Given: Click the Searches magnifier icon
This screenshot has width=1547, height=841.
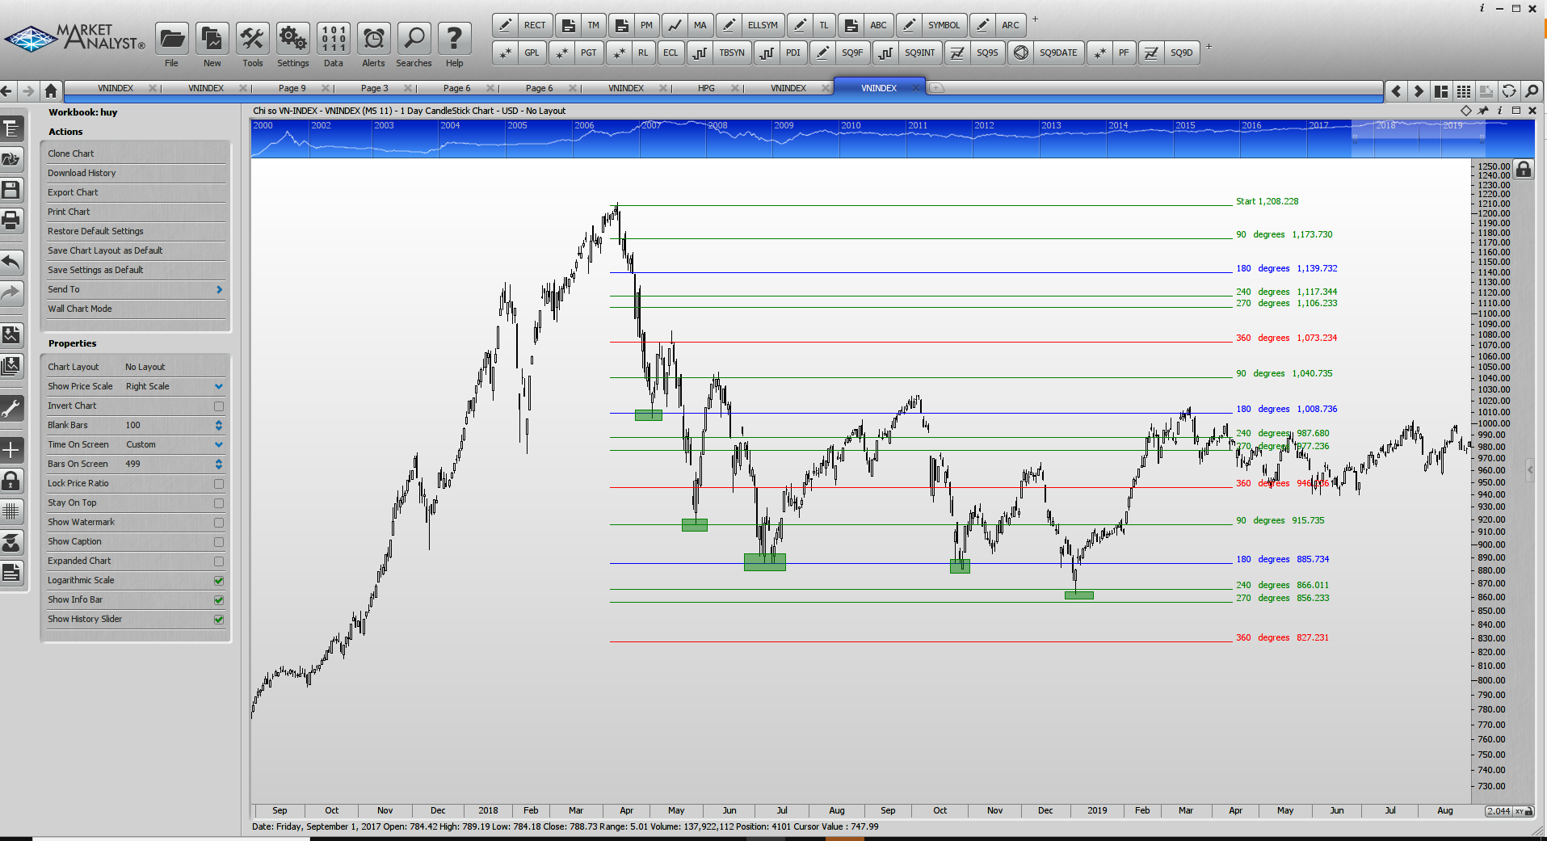Looking at the screenshot, I should (x=414, y=39).
